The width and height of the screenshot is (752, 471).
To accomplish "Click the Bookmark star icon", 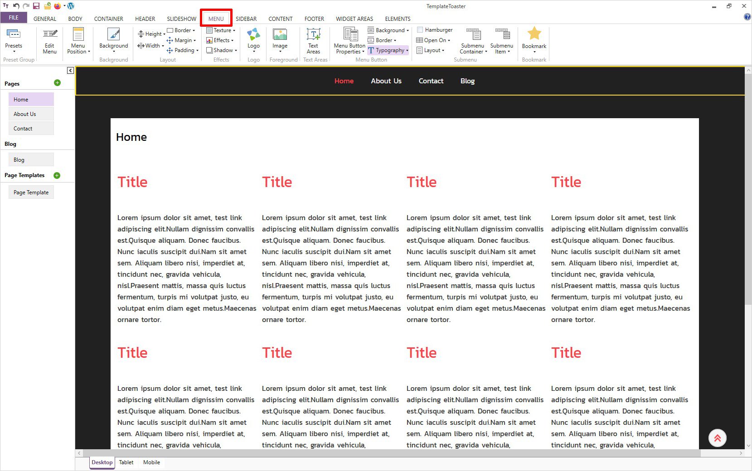I will coord(534,34).
